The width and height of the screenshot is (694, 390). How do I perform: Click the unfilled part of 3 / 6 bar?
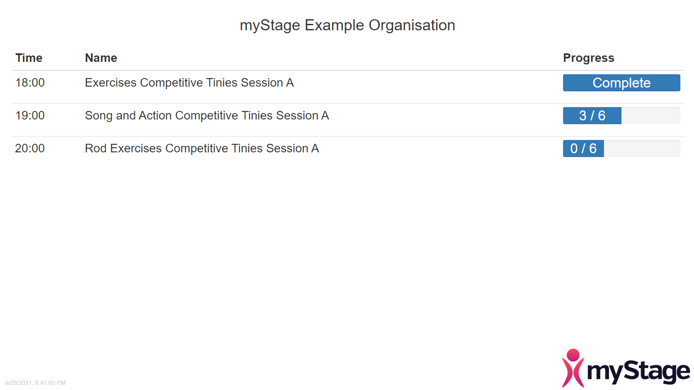[651, 116]
